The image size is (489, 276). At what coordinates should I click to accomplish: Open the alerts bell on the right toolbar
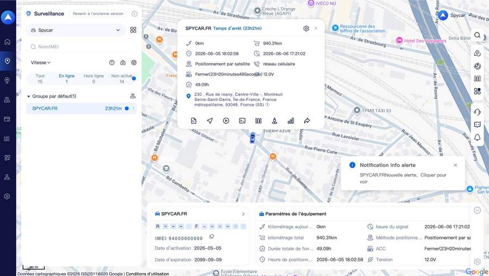477,137
